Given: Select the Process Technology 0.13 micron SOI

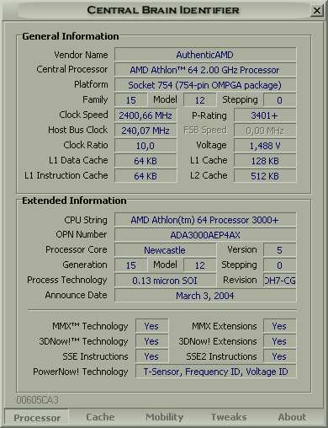Looking at the screenshot, I should [166, 281].
